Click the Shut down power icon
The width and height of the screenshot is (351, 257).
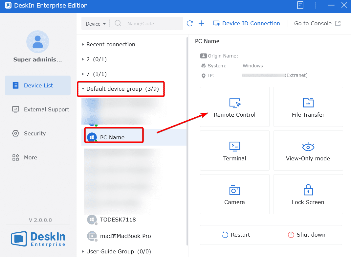(x=291, y=235)
